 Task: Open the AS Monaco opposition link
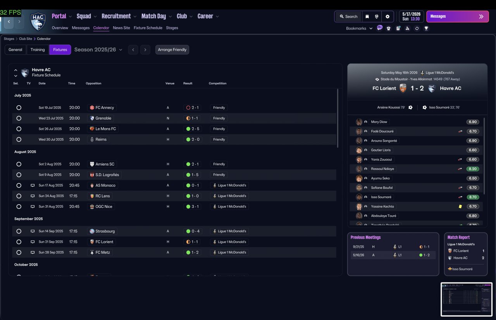click(103, 185)
